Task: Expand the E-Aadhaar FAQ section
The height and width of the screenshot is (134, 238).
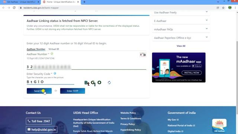Action: [x=181, y=21]
